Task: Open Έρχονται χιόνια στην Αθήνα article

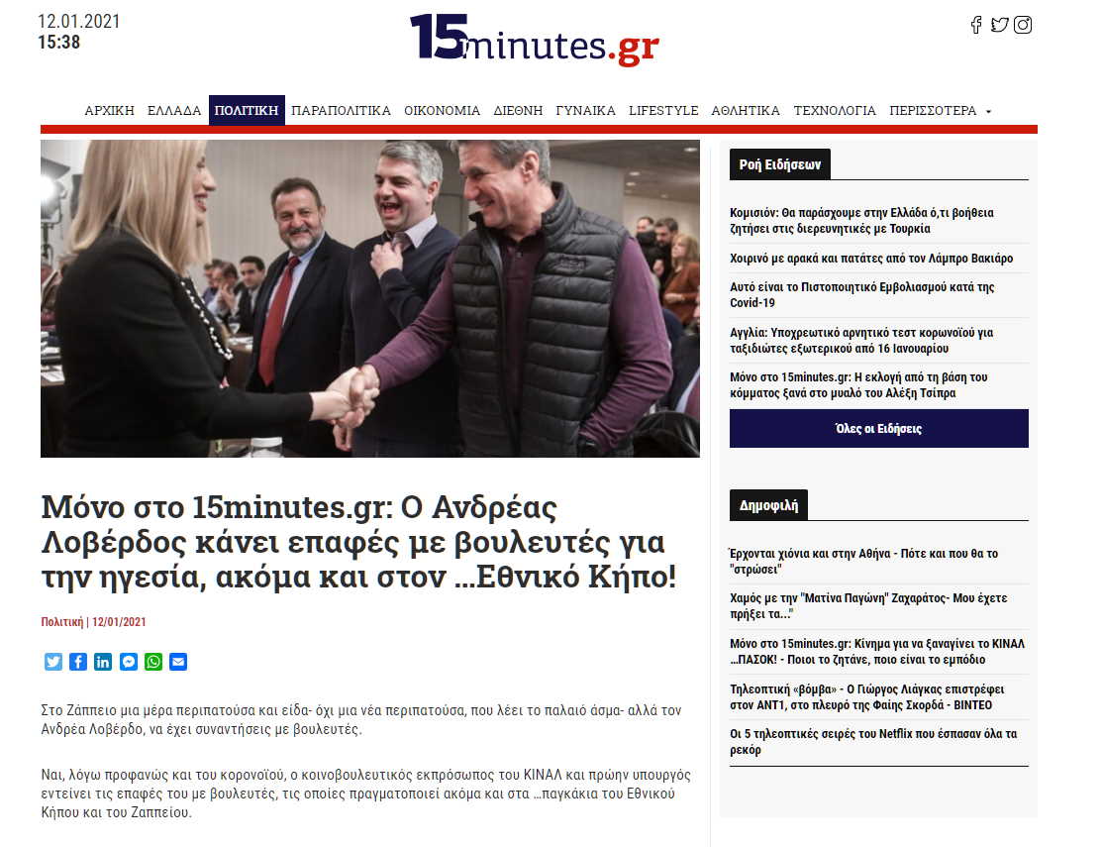Action: (863, 561)
